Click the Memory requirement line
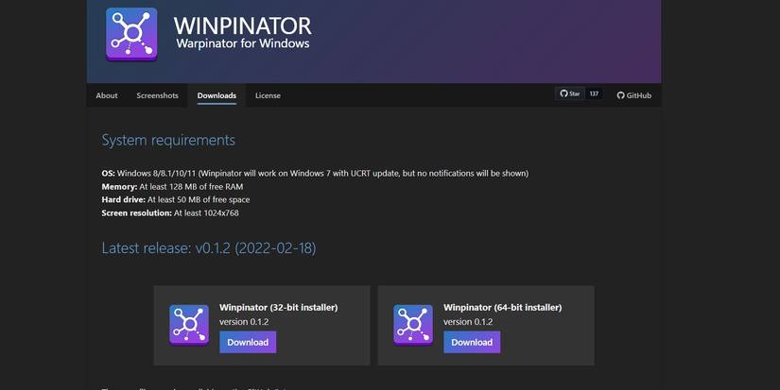Viewport: 780px width, 390px height. 172,187
